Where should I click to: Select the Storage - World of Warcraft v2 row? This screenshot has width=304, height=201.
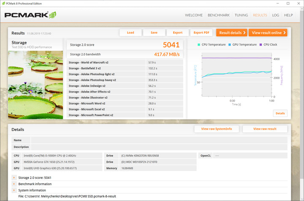125,62
